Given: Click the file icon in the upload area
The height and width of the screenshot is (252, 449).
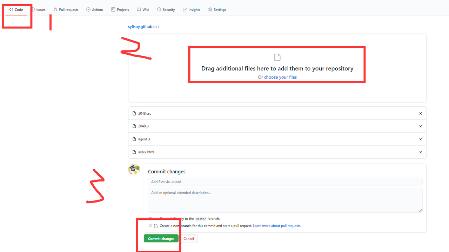Looking at the screenshot, I should coord(277,57).
